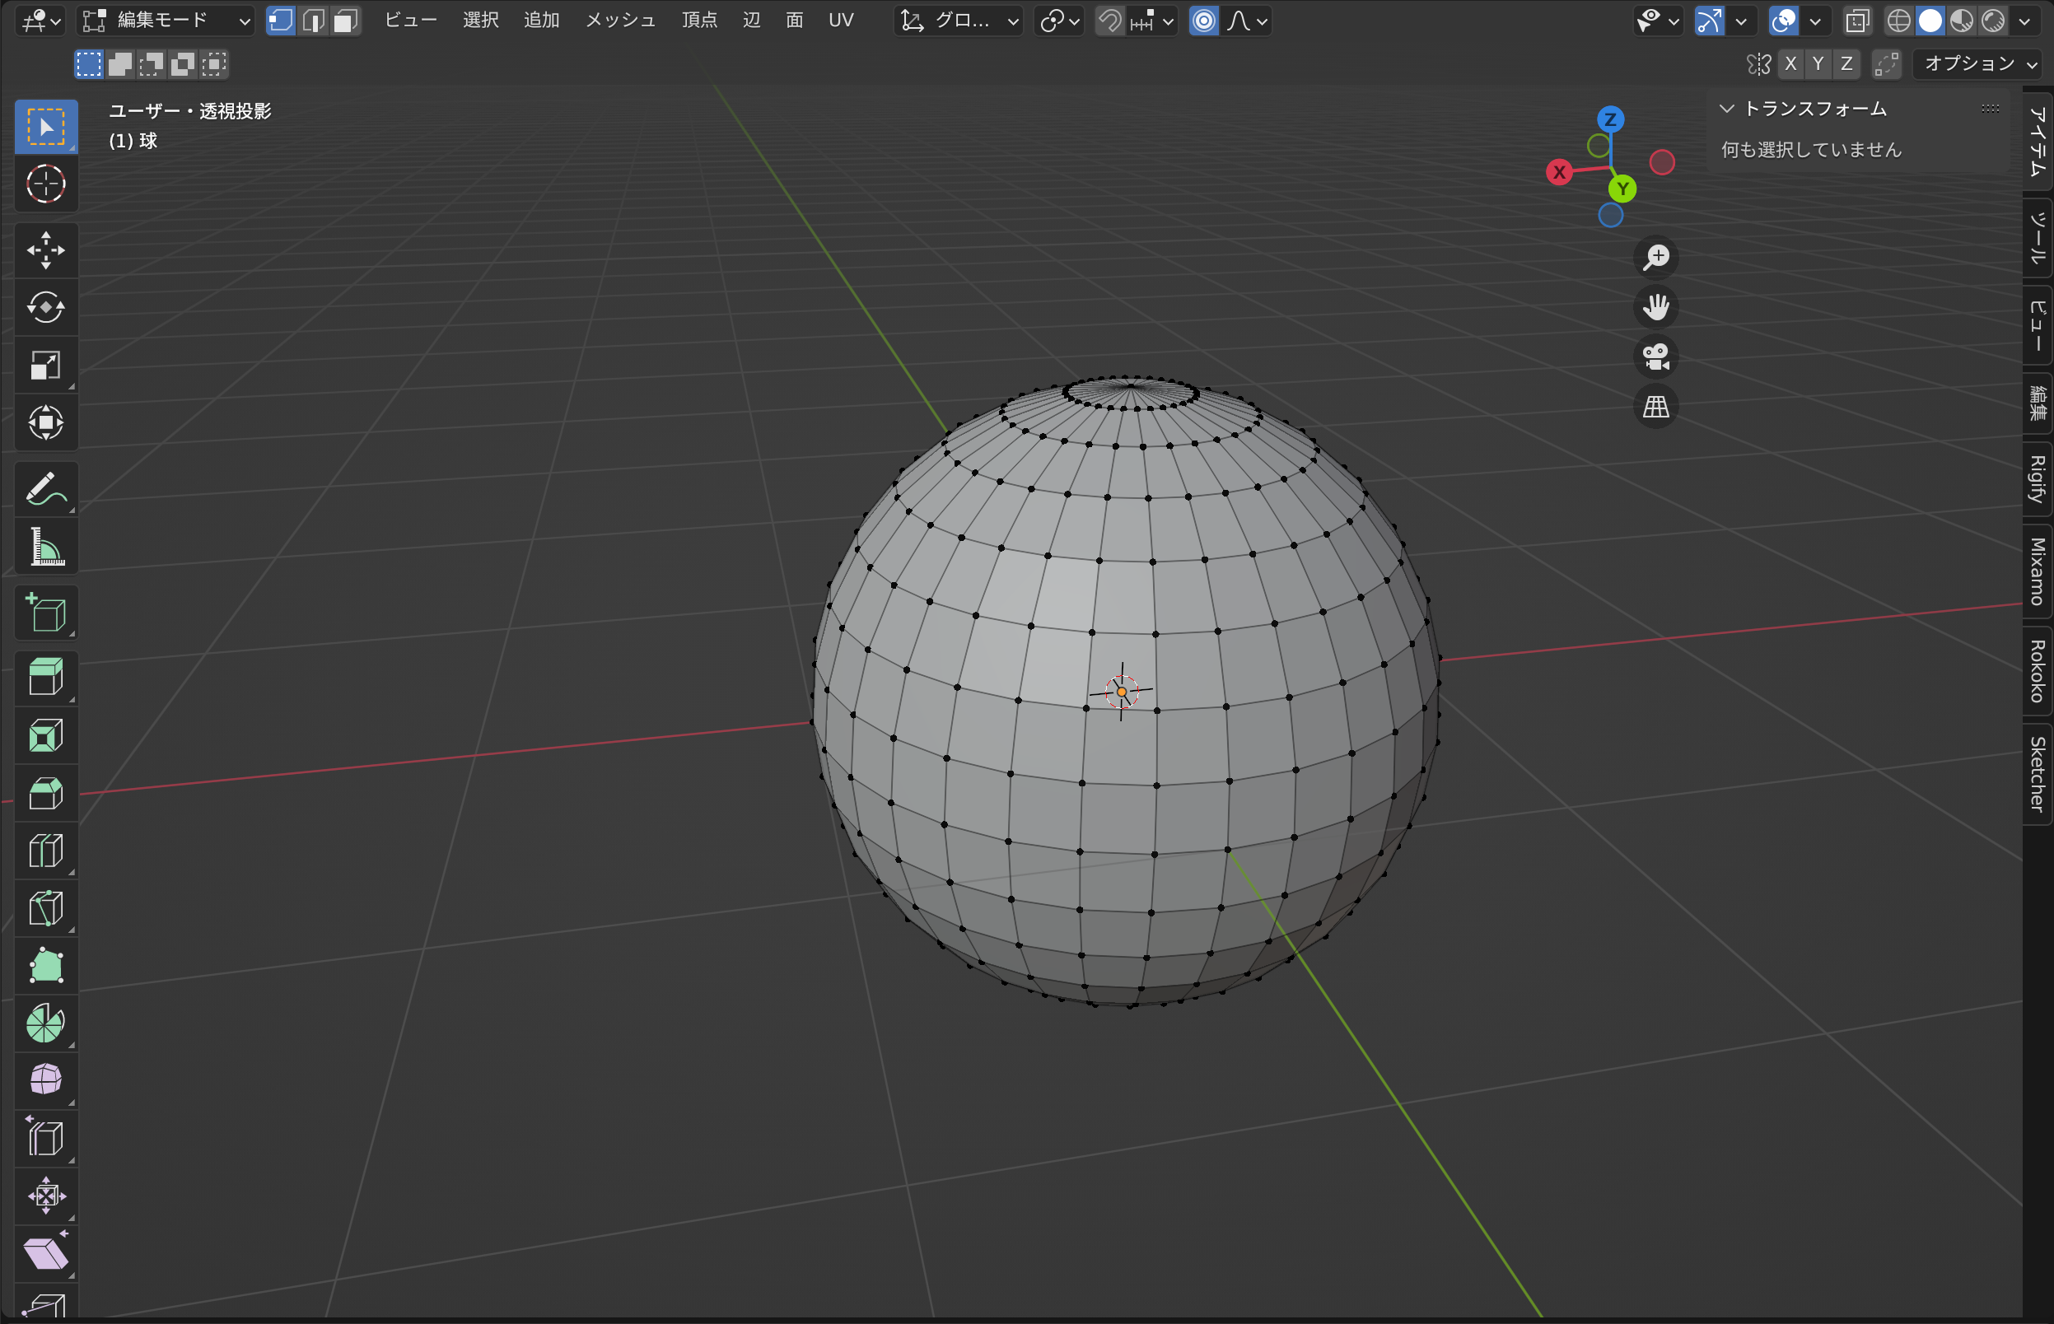
Task: Open the ビュー menu
Action: [411, 21]
